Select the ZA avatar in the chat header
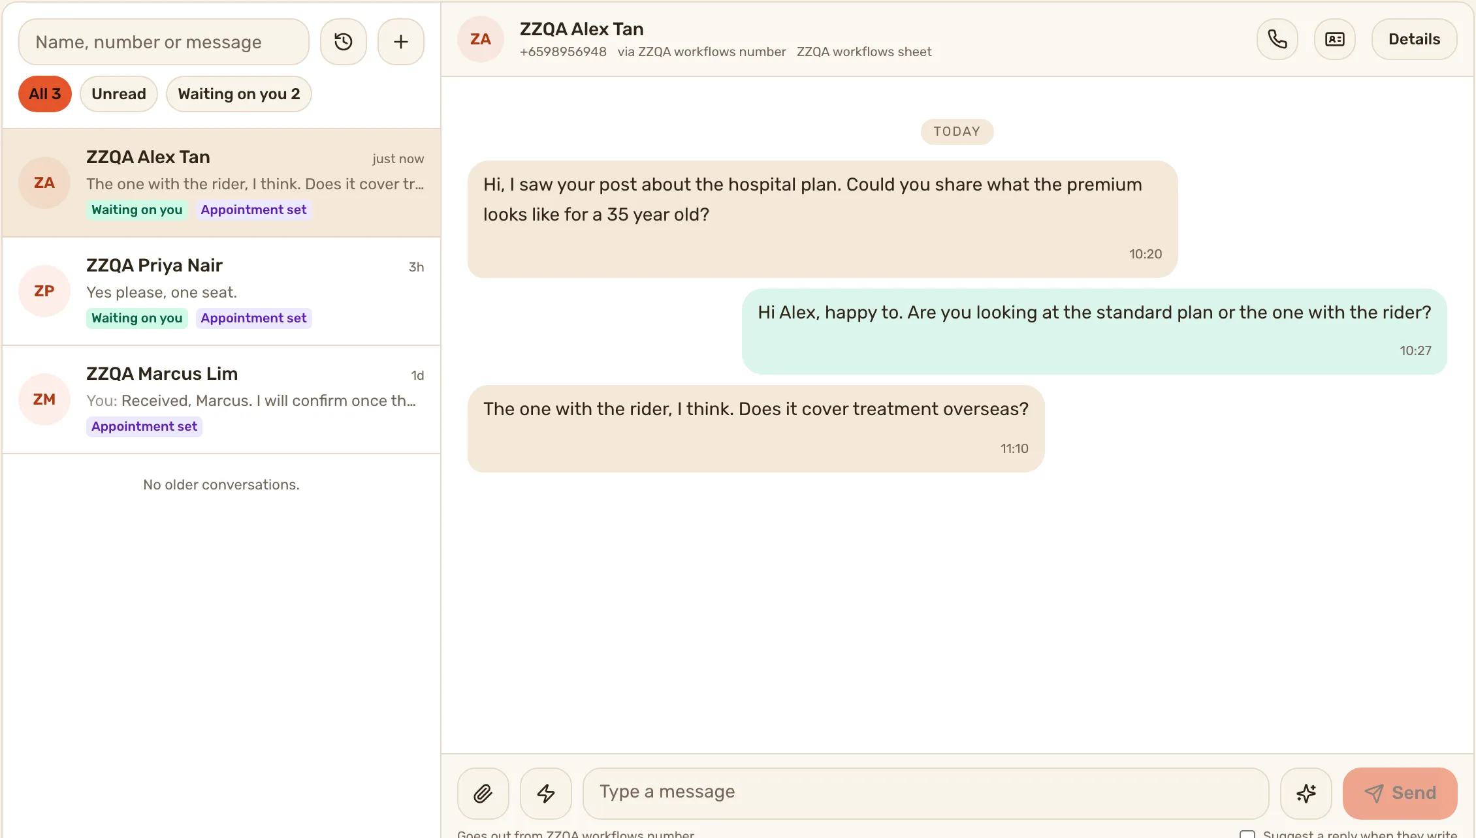Viewport: 1476px width, 838px height. coord(481,39)
